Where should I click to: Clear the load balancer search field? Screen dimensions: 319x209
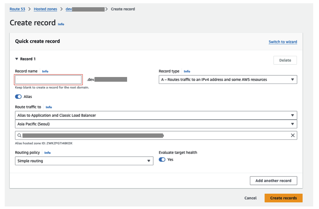293,136
